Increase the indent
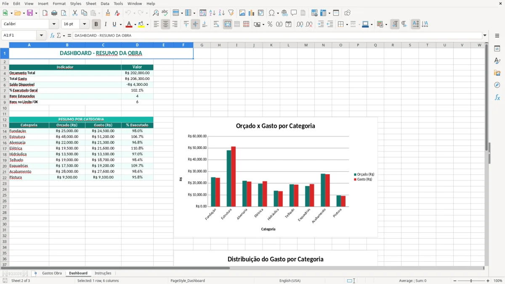 (x=321, y=24)
